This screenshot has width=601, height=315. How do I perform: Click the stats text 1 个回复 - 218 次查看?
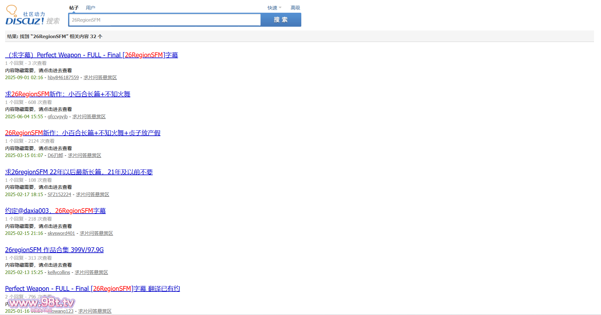[x=28, y=219]
